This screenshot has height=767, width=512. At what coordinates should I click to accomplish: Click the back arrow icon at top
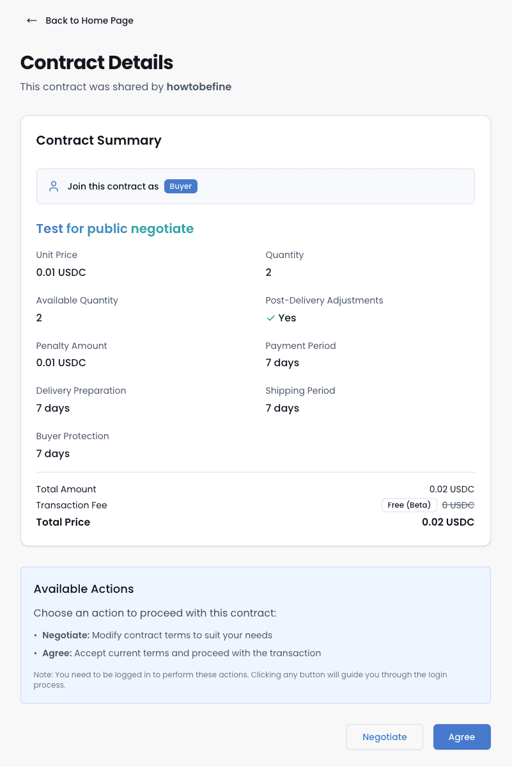[31, 20]
